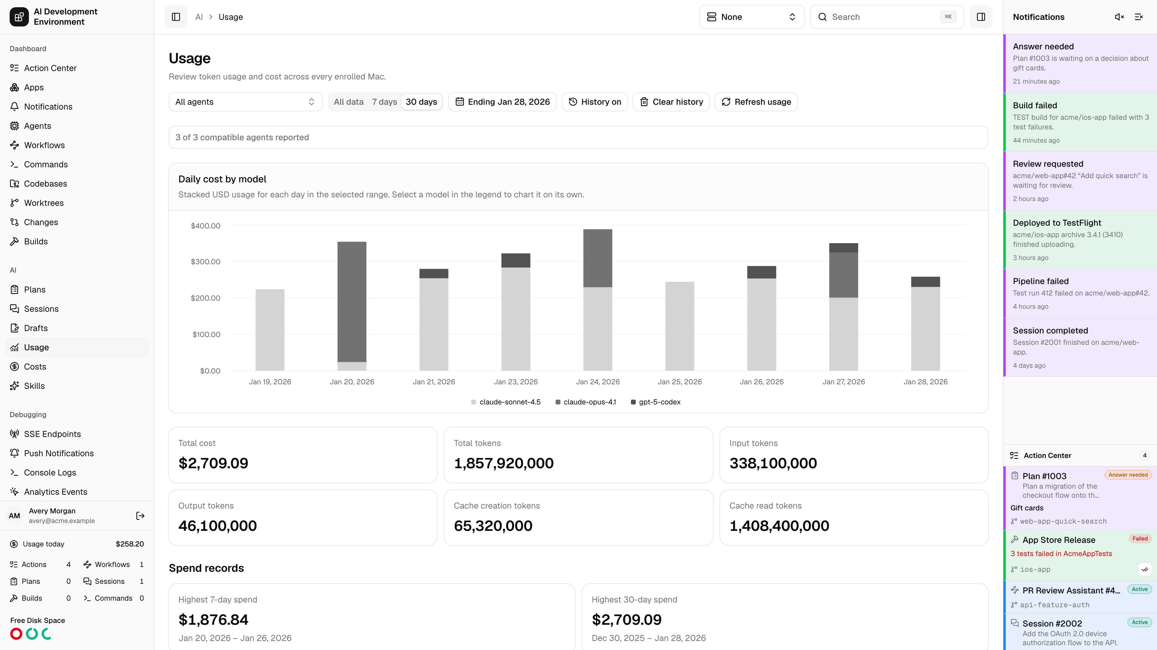Open Drafts in AI section
Image resolution: width=1157 pixels, height=650 pixels.
click(x=77, y=328)
